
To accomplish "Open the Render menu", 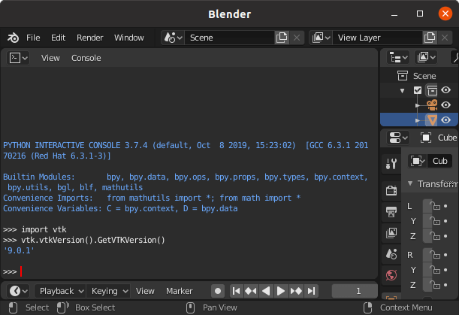I will click(90, 38).
